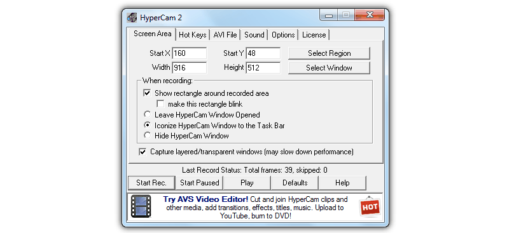The height and width of the screenshot is (233, 528).
Task: Open the AVI File tab
Action: coord(225,35)
